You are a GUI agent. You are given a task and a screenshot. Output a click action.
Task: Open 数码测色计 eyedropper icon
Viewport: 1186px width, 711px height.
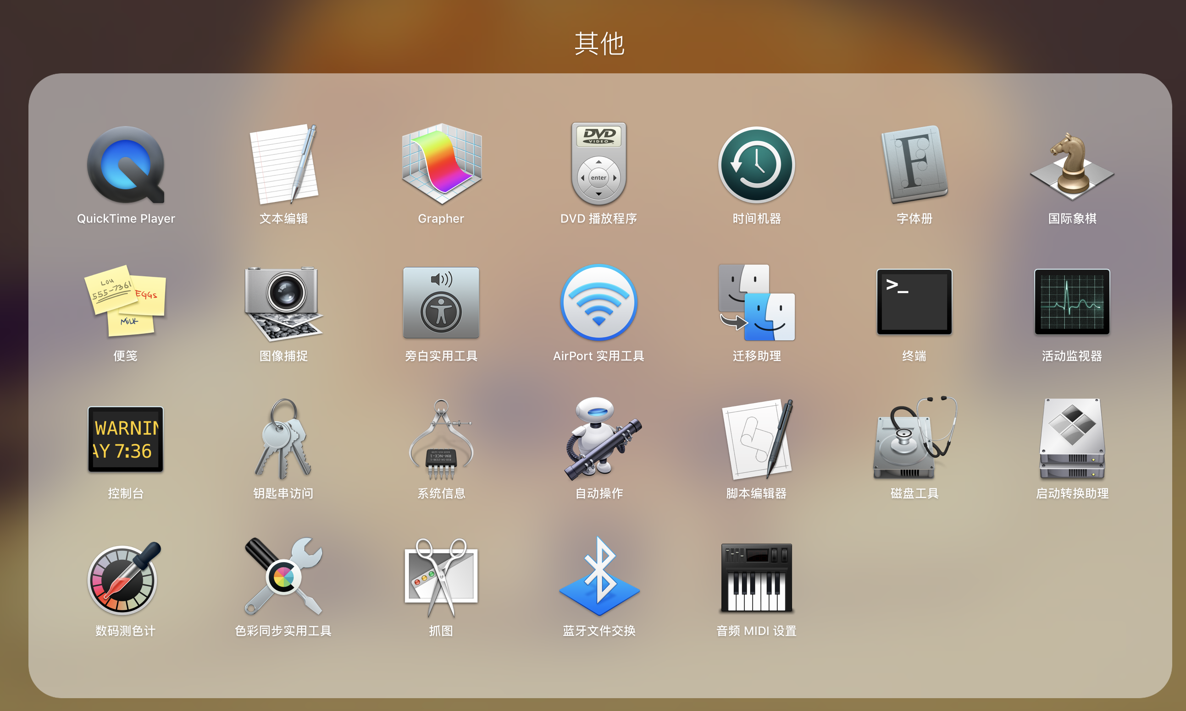124,578
